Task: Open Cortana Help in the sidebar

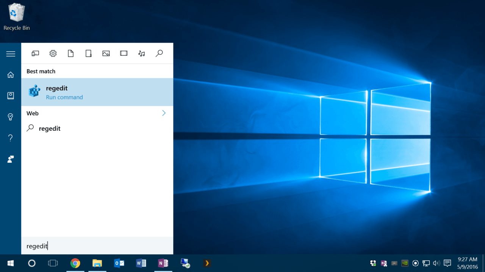Action: click(11, 138)
